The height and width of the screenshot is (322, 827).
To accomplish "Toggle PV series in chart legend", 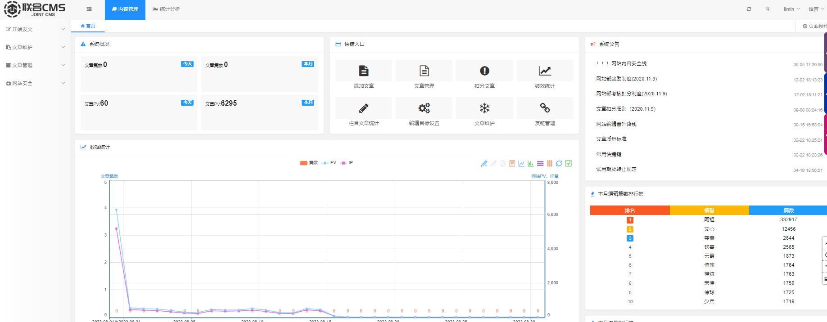I will [329, 163].
